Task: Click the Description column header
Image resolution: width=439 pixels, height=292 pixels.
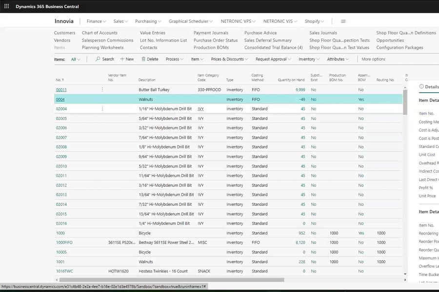Action: [147, 80]
